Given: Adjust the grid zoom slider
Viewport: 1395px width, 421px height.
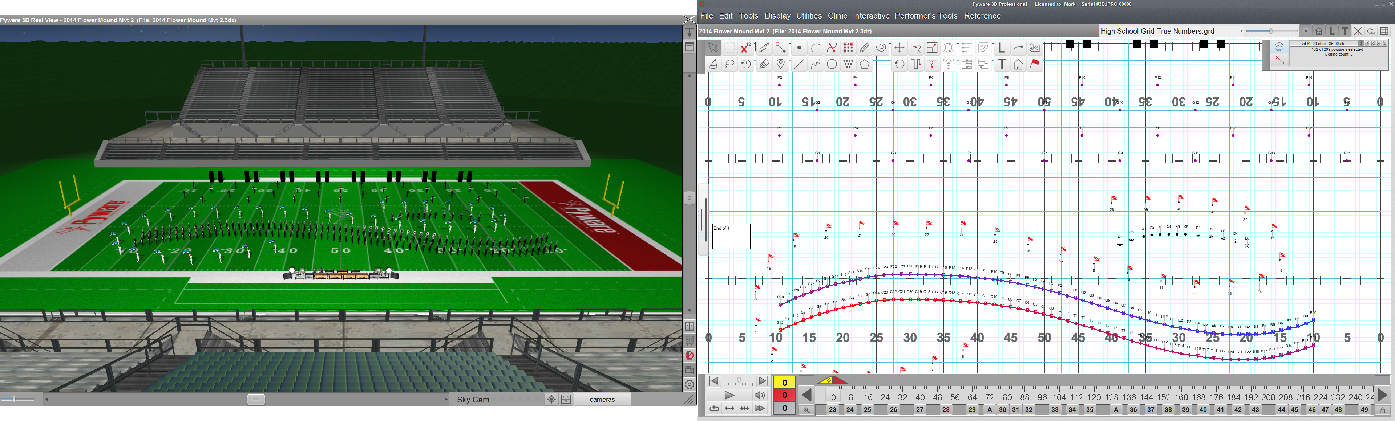Looking at the screenshot, I should (1270, 31).
